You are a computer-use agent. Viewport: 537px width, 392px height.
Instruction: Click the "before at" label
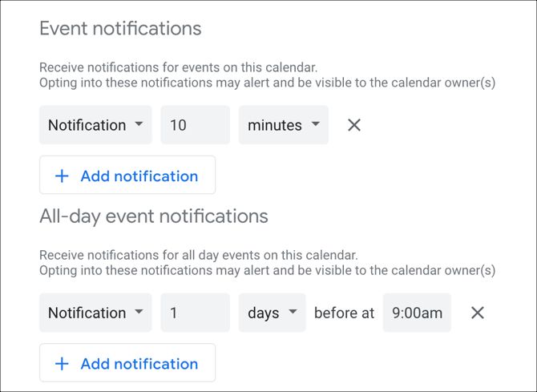point(344,313)
